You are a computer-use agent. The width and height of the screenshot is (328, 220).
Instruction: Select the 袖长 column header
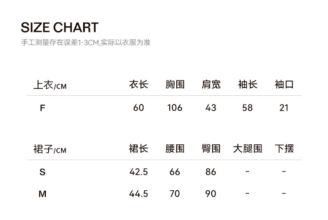pos(248,84)
